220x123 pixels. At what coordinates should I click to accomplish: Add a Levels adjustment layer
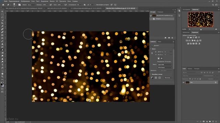pyautogui.click(x=191, y=38)
